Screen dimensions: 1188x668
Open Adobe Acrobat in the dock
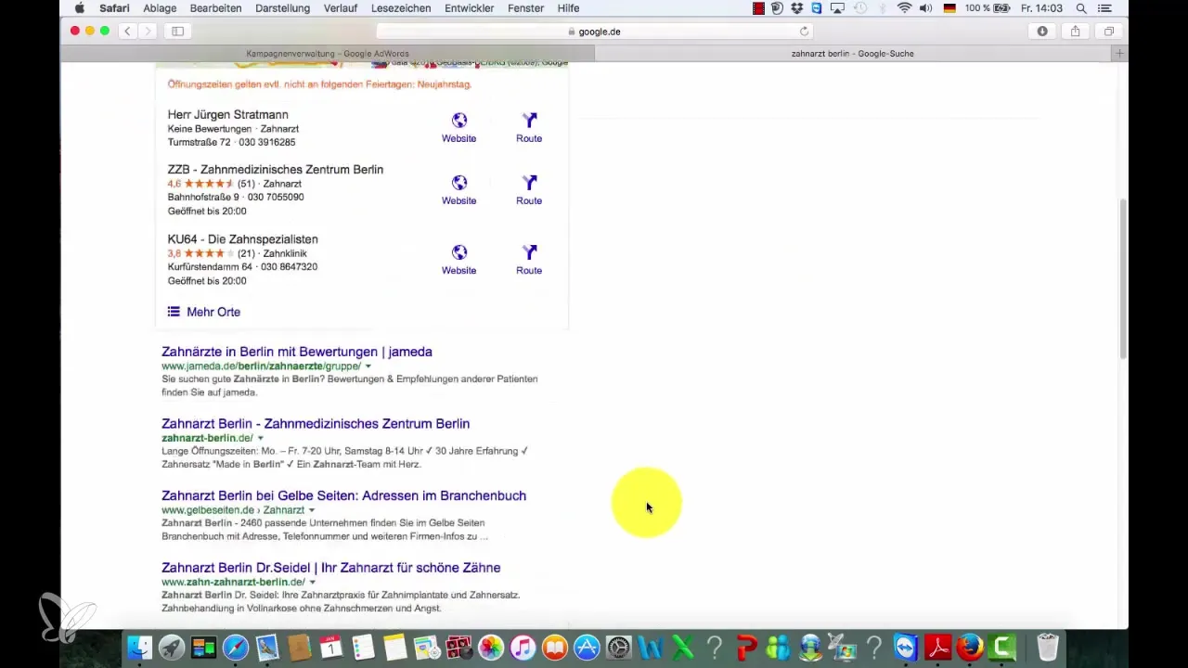click(937, 647)
